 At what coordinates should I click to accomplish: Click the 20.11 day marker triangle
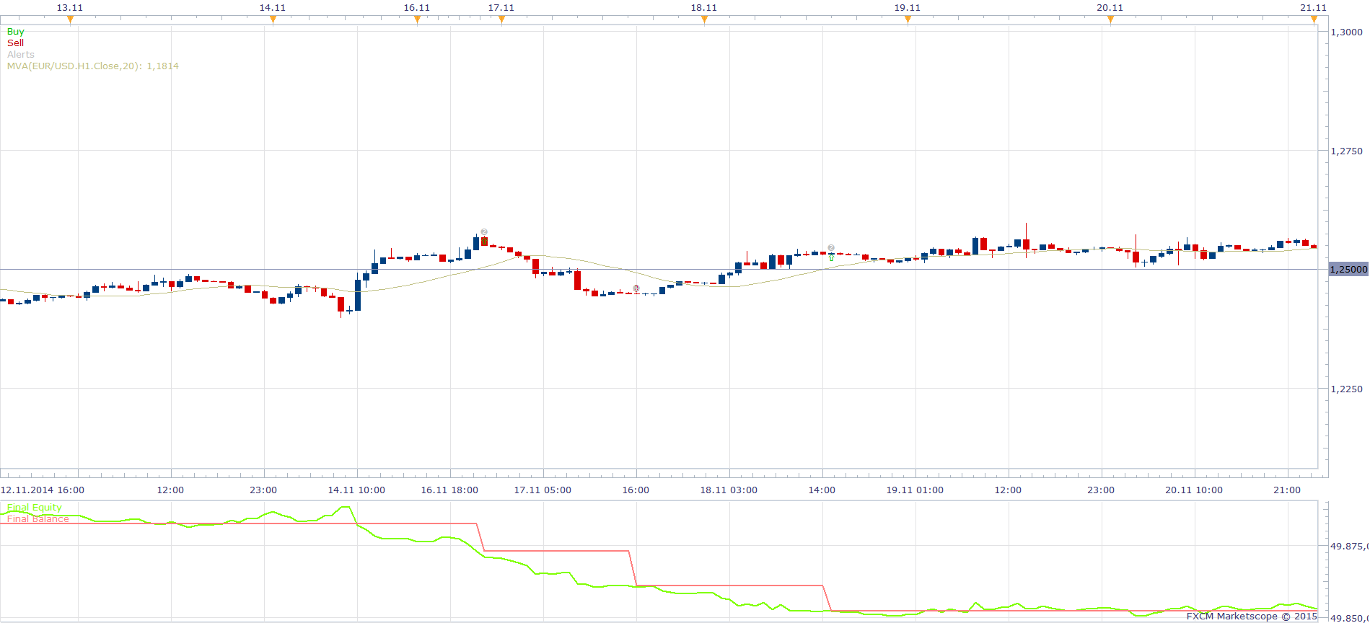click(x=1110, y=19)
